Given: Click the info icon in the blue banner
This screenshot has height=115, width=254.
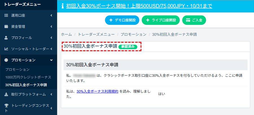Looking at the screenshot, I should pos(63,6).
